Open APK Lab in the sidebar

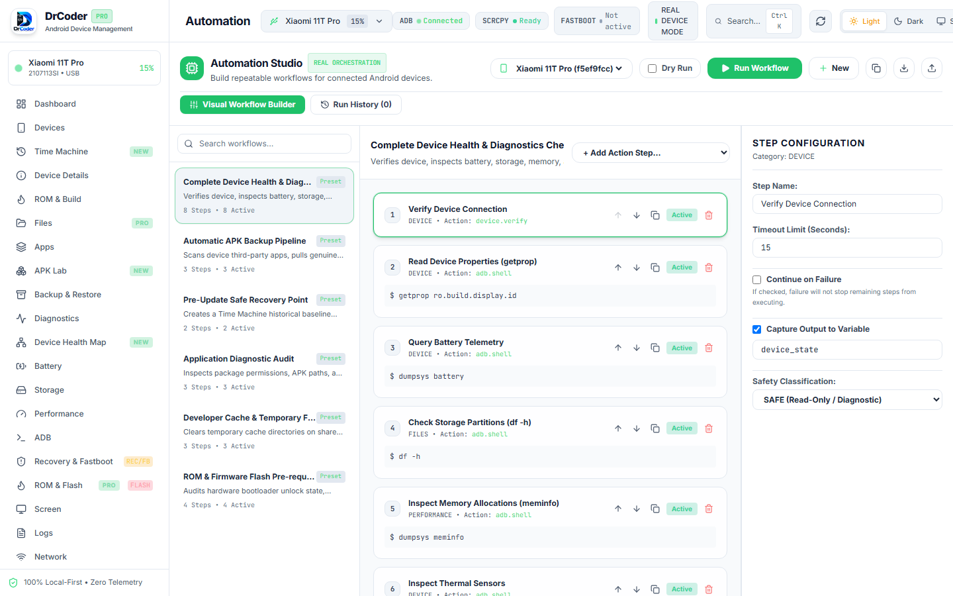[84, 271]
